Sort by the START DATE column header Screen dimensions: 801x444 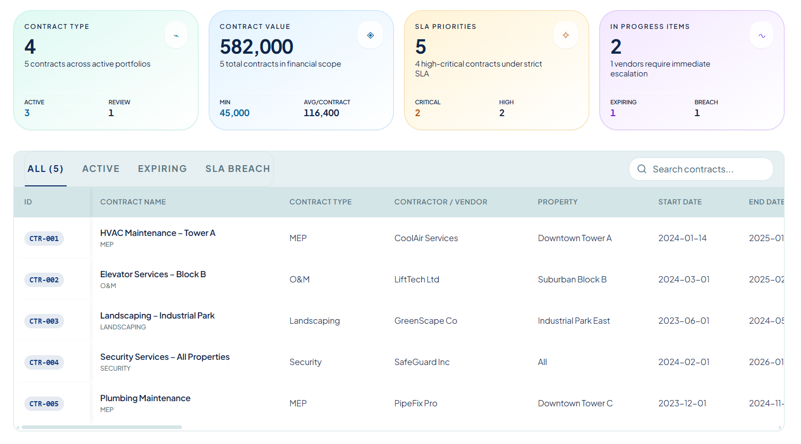coord(680,202)
